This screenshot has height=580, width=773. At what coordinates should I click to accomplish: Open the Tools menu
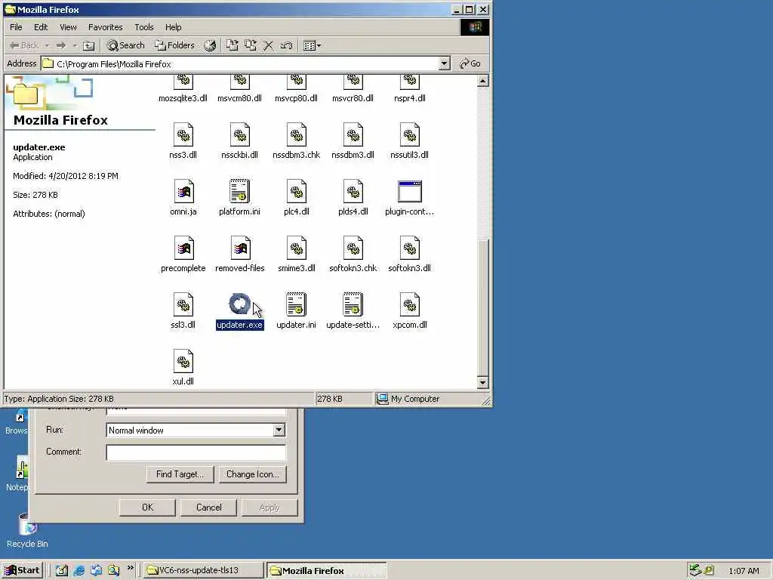coord(144,27)
